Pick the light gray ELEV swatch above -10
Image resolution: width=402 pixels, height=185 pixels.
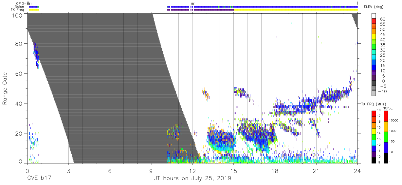pyautogui.click(x=374, y=94)
